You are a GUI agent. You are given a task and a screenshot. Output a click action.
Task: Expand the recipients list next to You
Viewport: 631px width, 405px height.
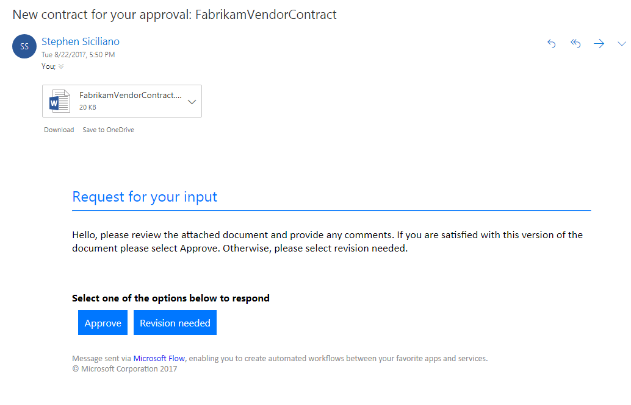pyautogui.click(x=61, y=66)
